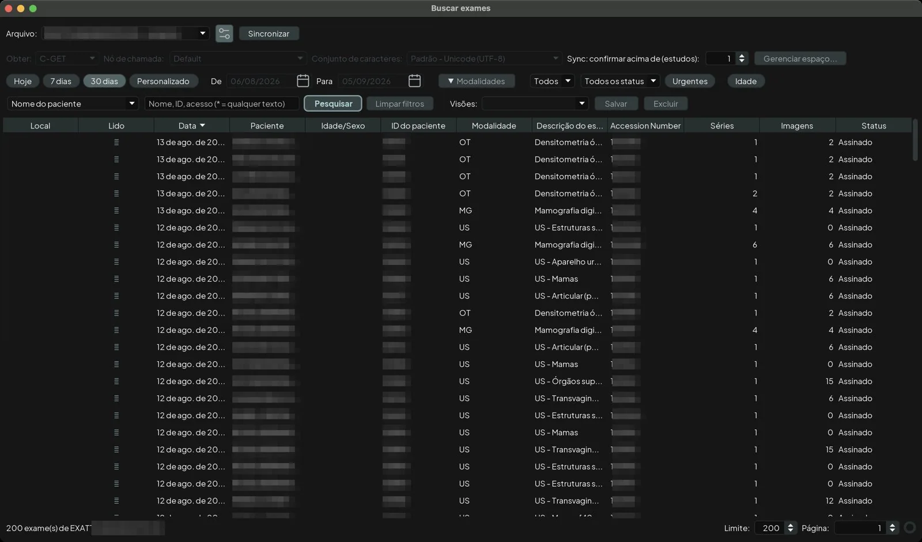Adjust the Limite stepper arrows

pos(790,528)
